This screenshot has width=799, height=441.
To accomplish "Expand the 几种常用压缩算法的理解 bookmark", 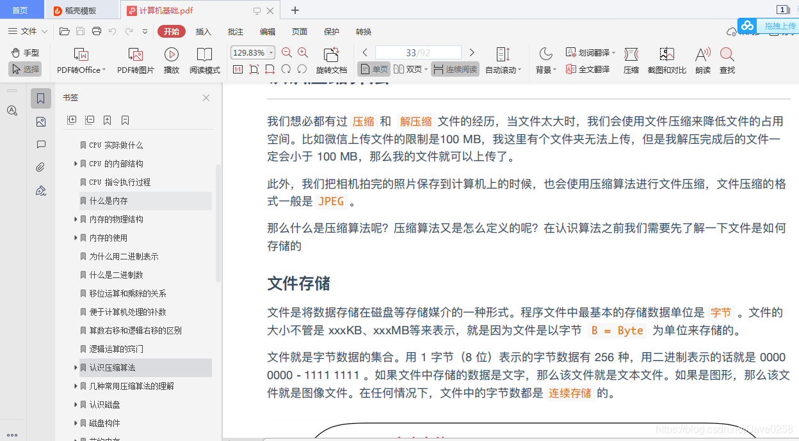I will click(76, 386).
